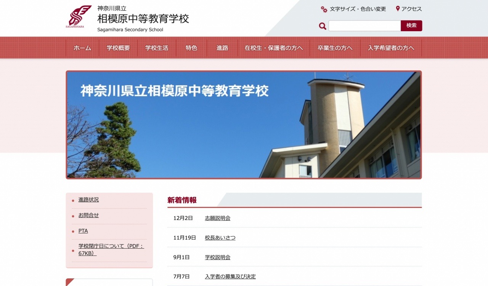This screenshot has height=286, width=488.
Task: Click the 11月19日 news date
Action: 185,238
